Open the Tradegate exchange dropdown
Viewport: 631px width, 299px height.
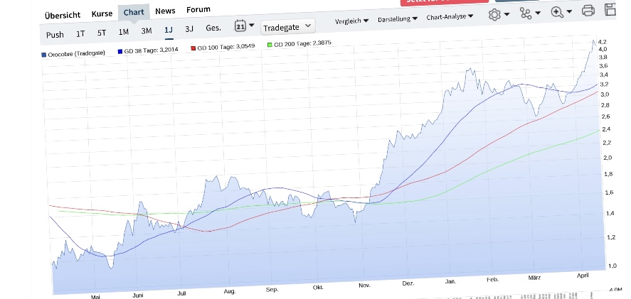(x=287, y=26)
